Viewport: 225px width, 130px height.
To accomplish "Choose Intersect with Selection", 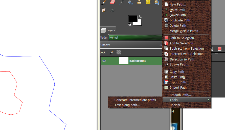I will pyautogui.click(x=187, y=54).
